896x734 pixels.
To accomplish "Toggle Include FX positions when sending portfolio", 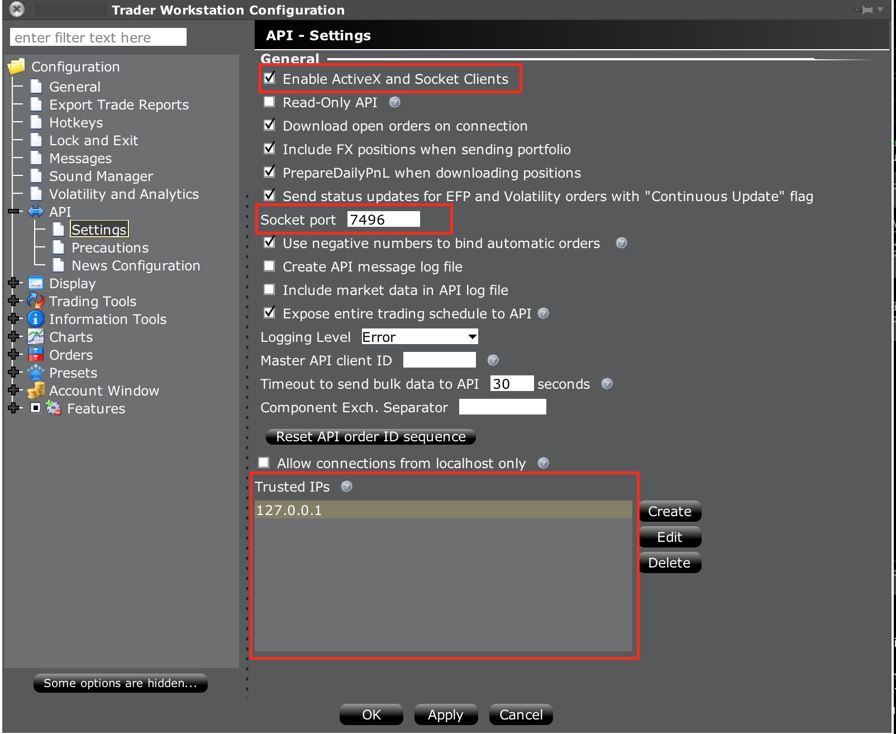I will (x=269, y=149).
